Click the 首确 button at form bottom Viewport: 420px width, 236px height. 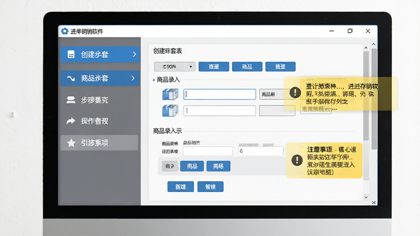click(180, 186)
